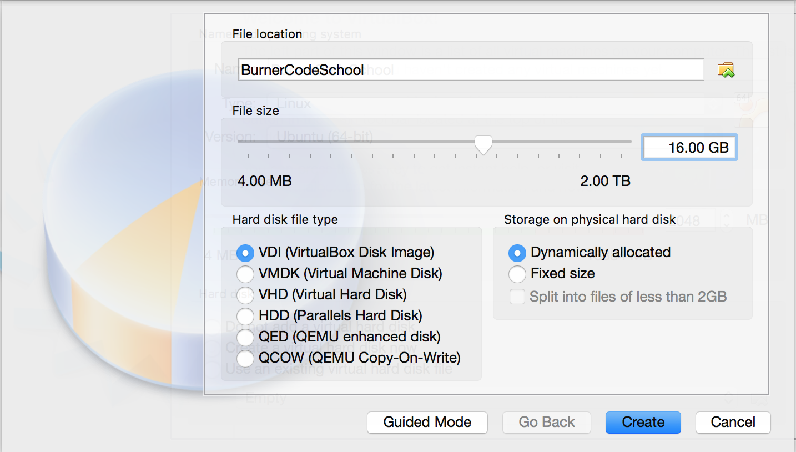Click the File location heading

pos(268,34)
